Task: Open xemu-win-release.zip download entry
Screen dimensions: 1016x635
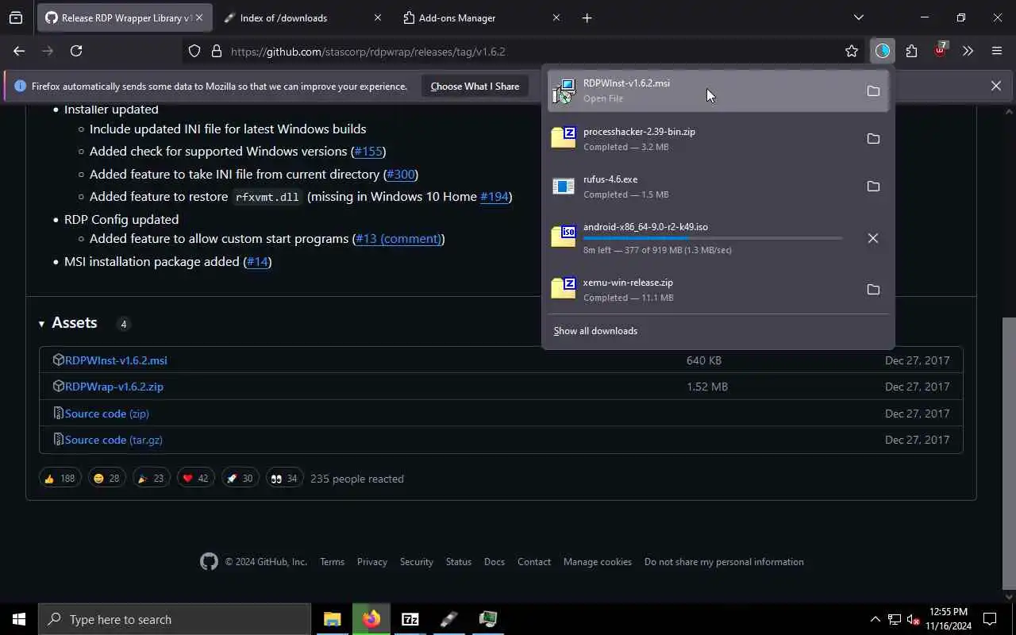Action: tap(702, 289)
